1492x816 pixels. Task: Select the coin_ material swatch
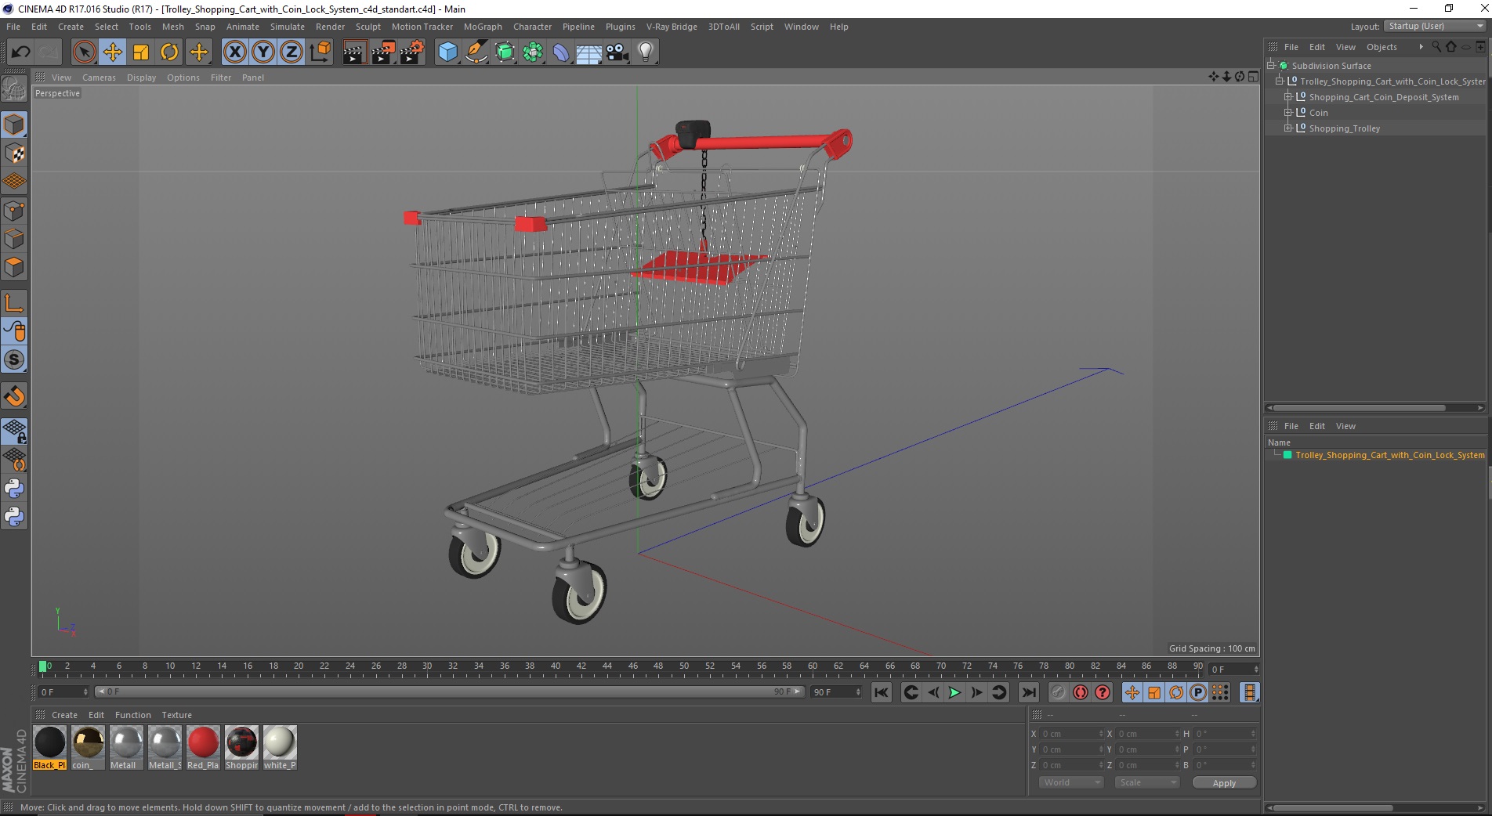tap(88, 748)
